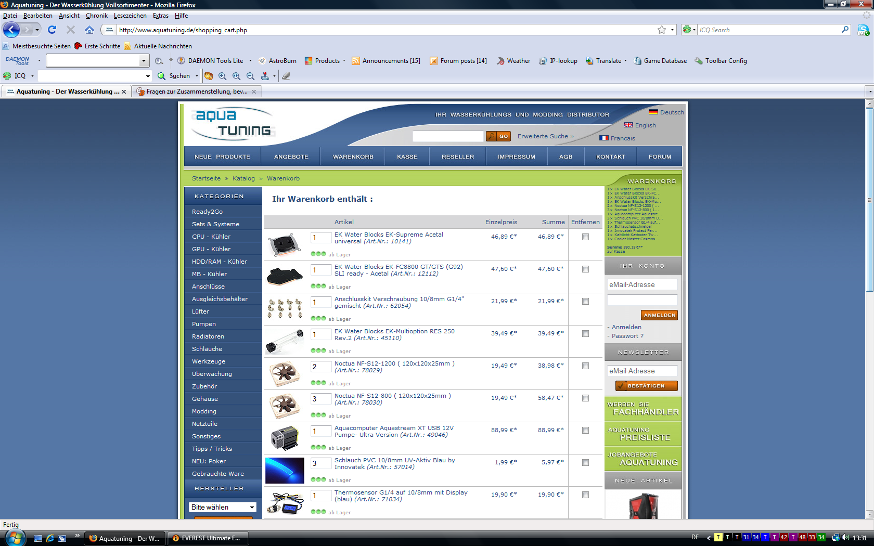Click the search magnifier in ICQ Search box
This screenshot has height=546, width=874.
(845, 30)
